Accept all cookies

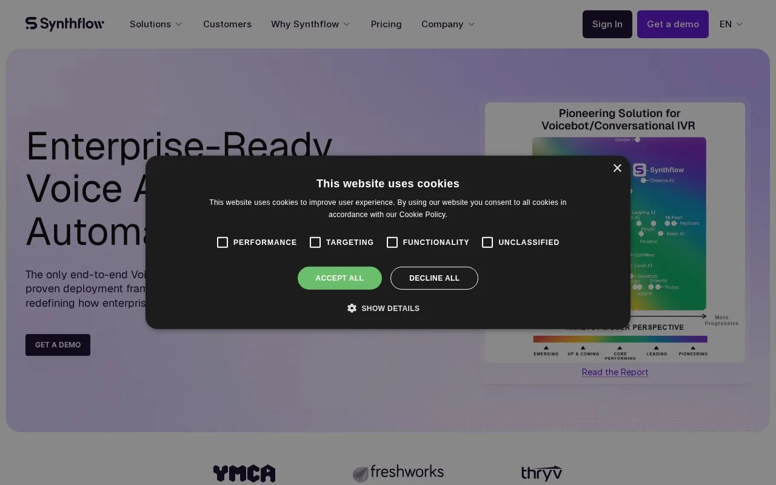coord(339,278)
